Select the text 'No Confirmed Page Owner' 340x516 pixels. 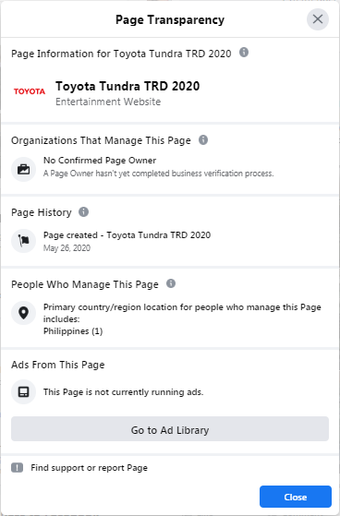click(x=100, y=161)
